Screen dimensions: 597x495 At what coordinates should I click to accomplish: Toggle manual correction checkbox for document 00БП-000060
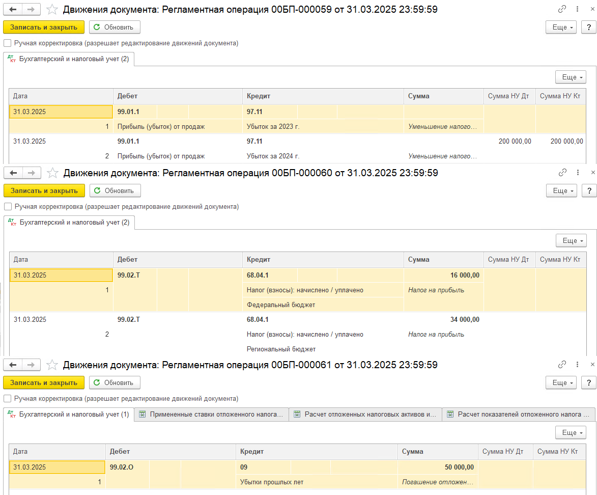[8, 207]
